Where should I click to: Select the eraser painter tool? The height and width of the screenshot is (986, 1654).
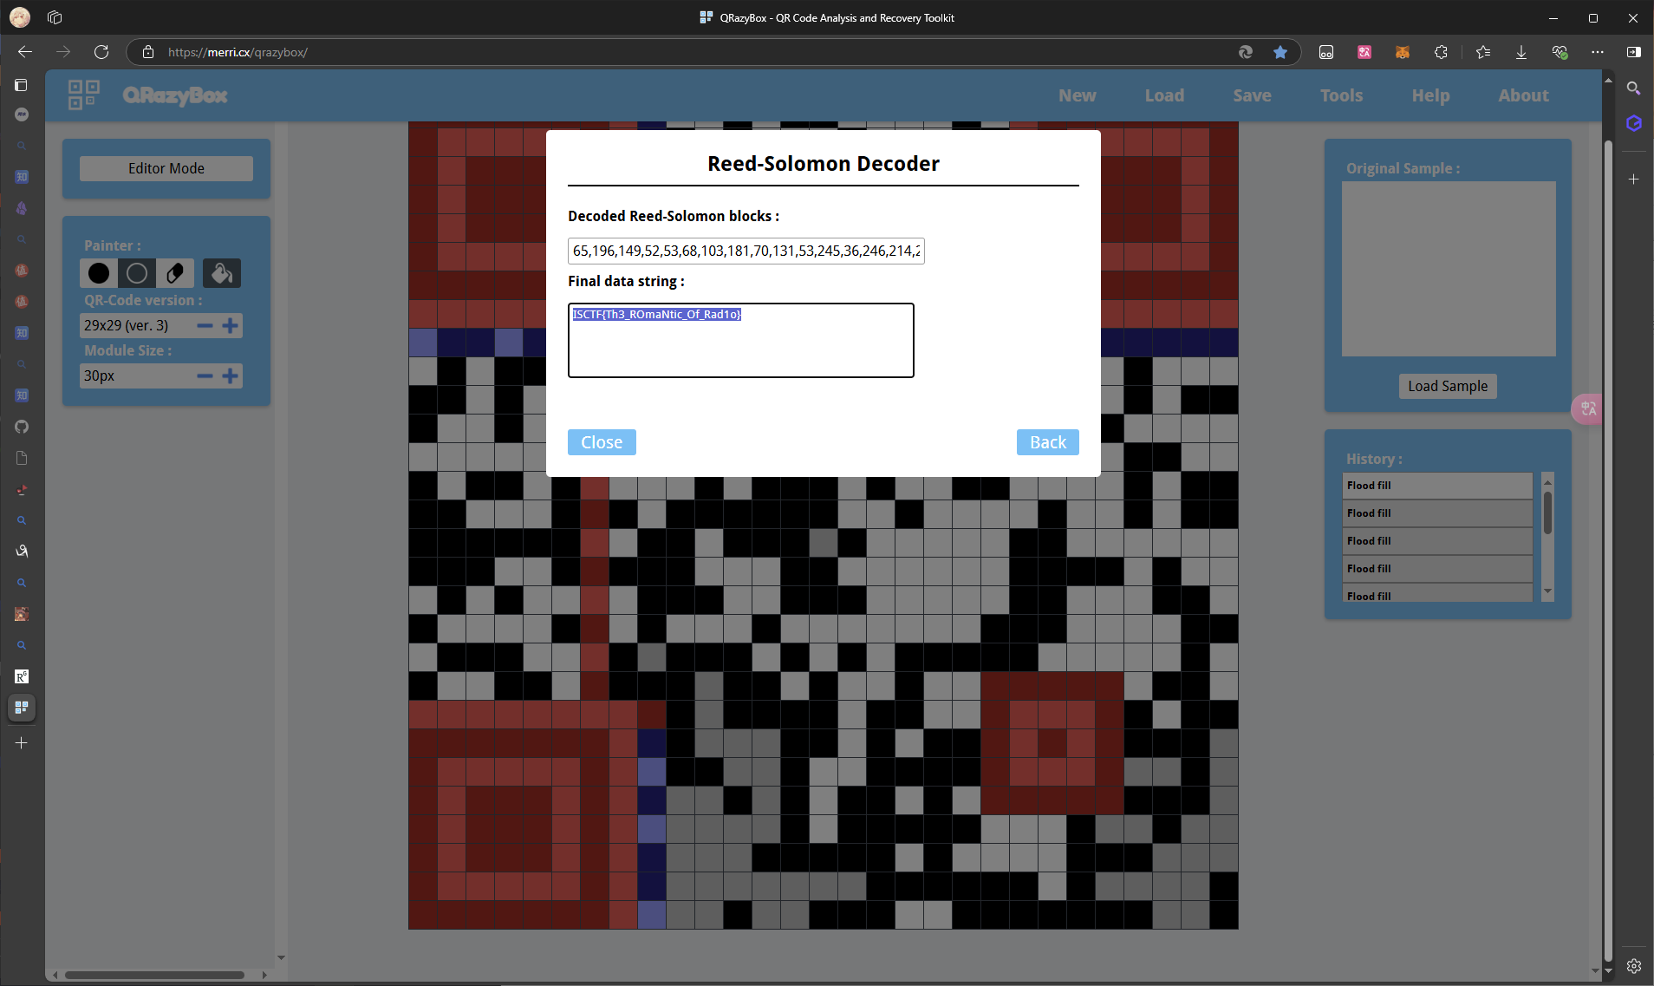pos(175,273)
